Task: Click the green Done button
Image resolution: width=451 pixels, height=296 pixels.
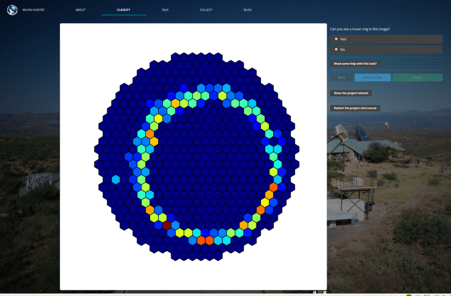Action: click(x=417, y=77)
